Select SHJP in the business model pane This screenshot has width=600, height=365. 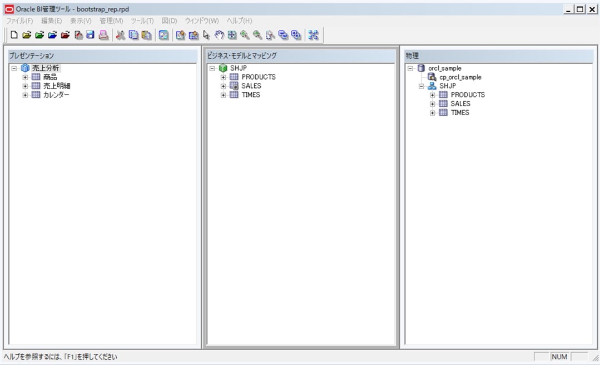(238, 68)
